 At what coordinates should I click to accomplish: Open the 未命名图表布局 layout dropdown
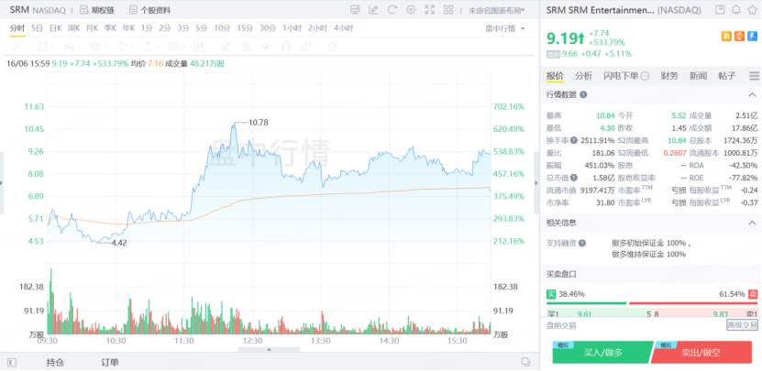coord(497,10)
